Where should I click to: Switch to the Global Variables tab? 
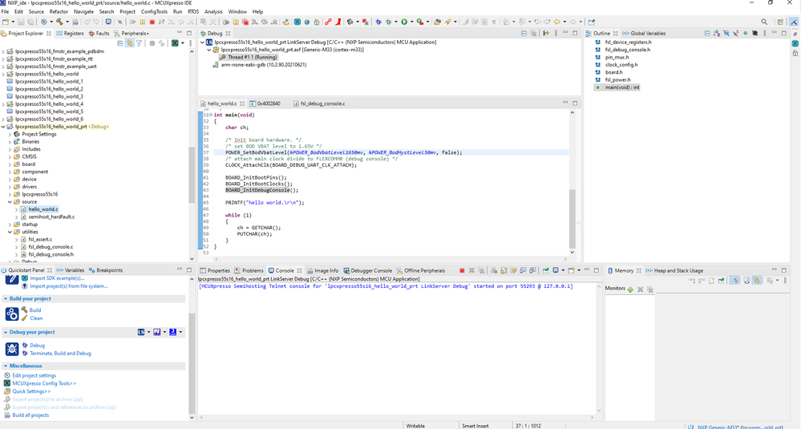644,33
